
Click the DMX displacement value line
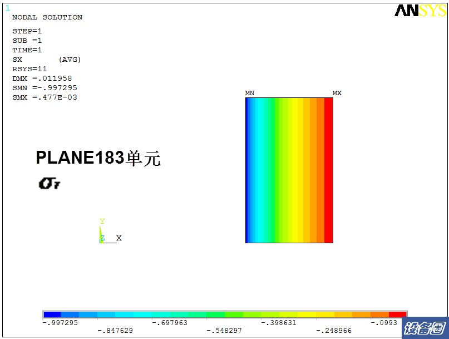point(42,78)
